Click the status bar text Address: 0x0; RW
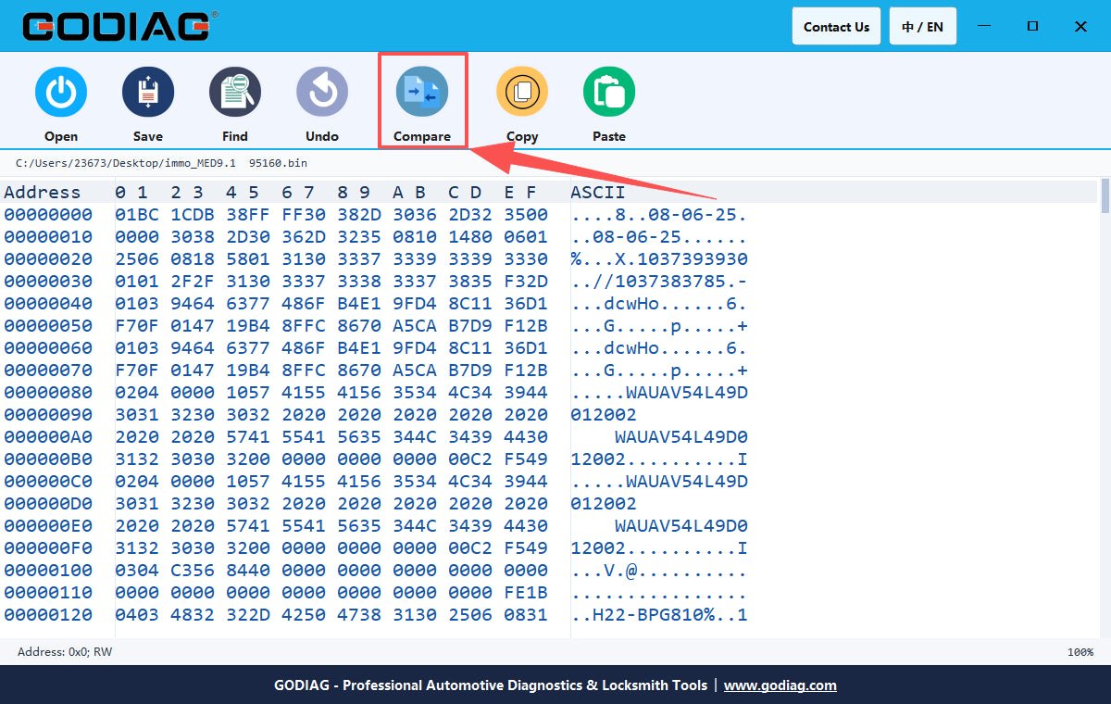 click(65, 652)
